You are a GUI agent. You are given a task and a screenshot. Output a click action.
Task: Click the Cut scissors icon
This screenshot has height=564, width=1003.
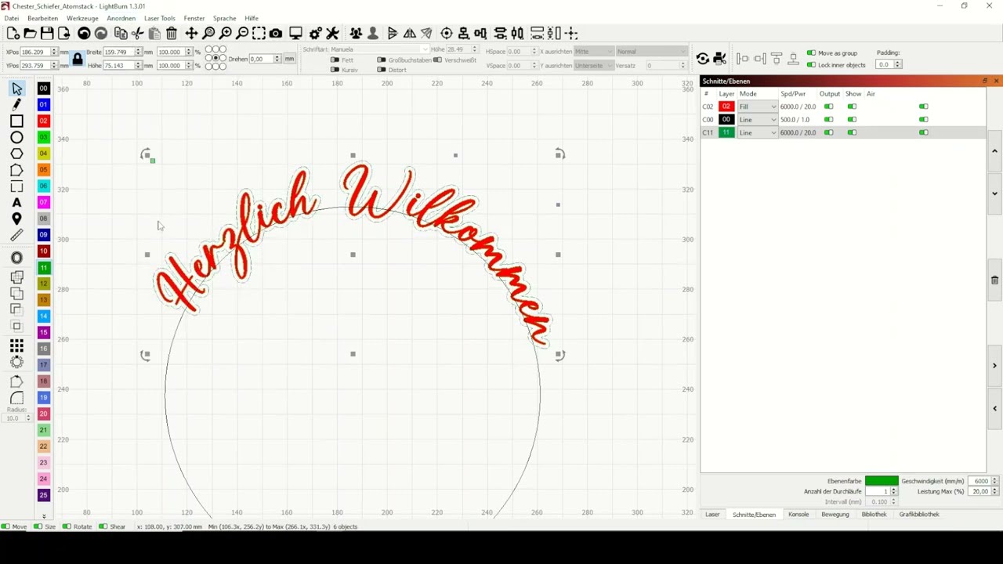pos(137,33)
